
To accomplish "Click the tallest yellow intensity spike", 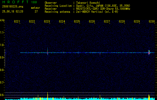I will coord(48,96).
